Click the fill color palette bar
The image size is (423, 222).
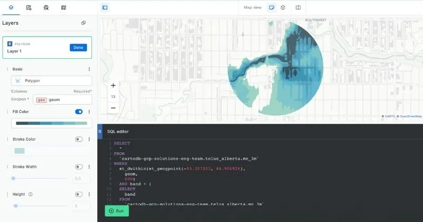(51, 123)
